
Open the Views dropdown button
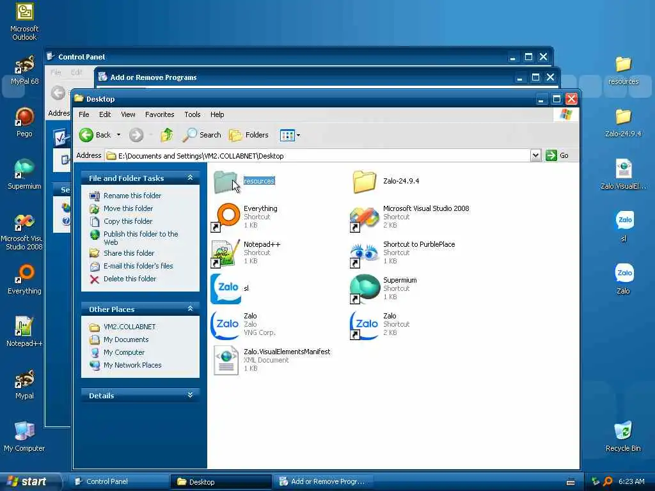pos(290,136)
